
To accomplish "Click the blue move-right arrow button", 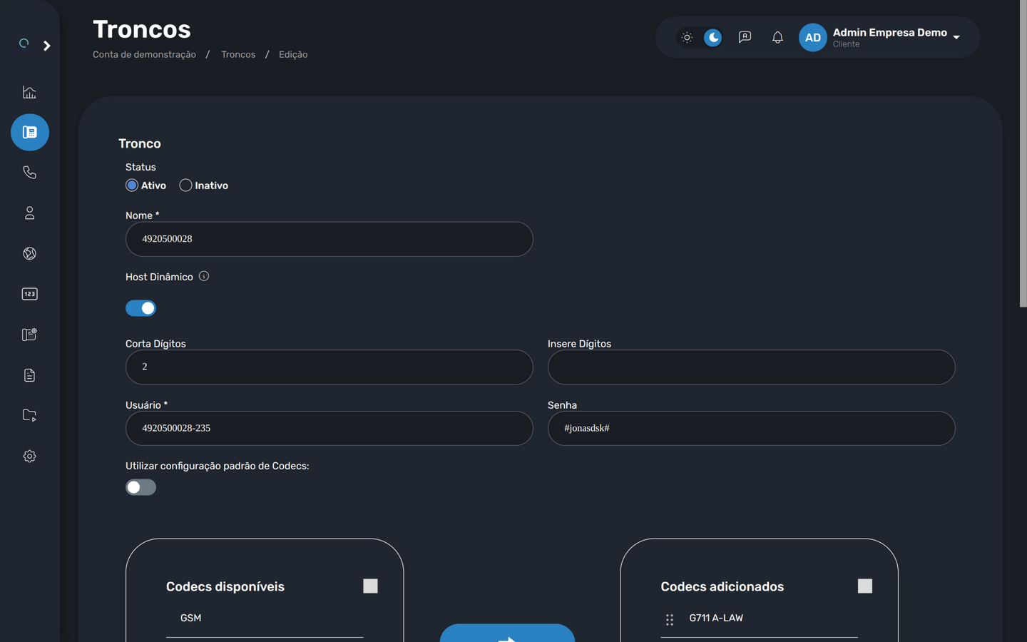I will tap(507, 633).
